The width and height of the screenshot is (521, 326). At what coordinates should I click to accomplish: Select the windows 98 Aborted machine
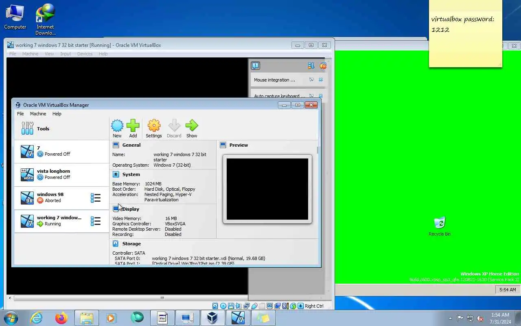click(61, 198)
